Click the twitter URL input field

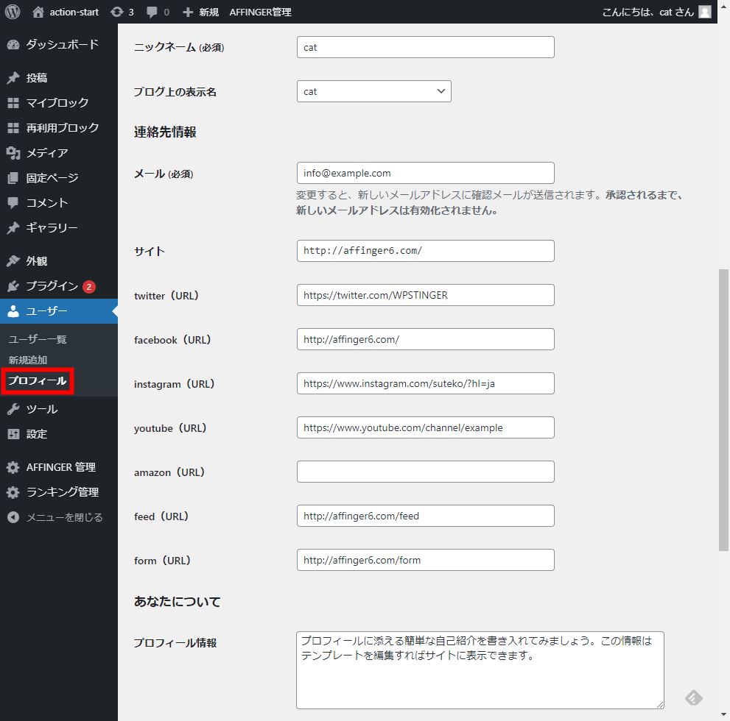point(426,295)
